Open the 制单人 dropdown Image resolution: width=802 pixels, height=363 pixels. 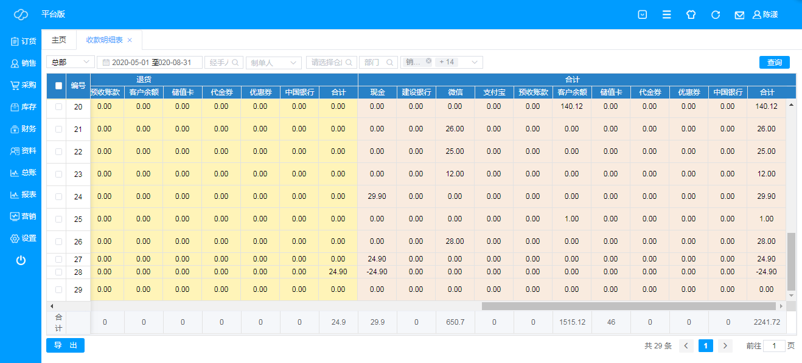pyautogui.click(x=274, y=62)
